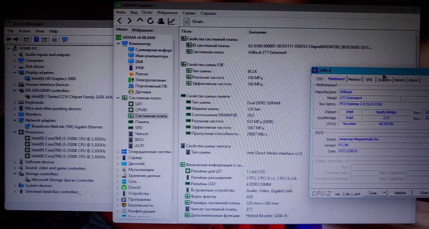This screenshot has width=429, height=229.
Task: Click the AIDA64 refresh icon
Action: tap(150, 21)
